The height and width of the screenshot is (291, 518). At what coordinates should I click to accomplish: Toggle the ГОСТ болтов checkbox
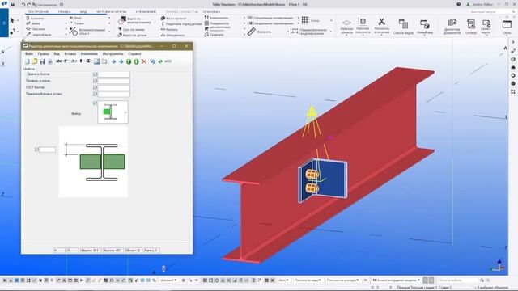click(x=96, y=87)
